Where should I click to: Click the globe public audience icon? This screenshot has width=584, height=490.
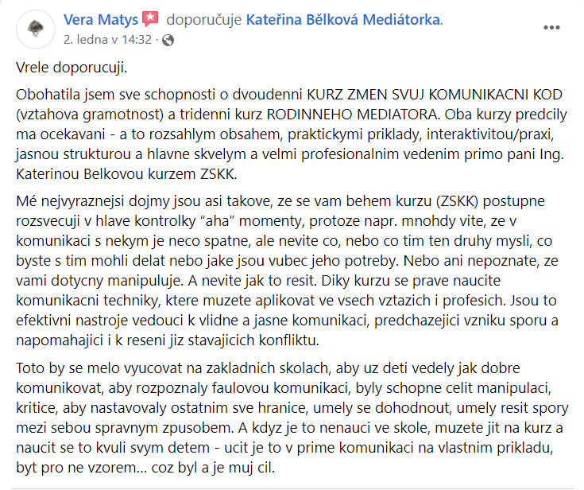[x=169, y=38]
